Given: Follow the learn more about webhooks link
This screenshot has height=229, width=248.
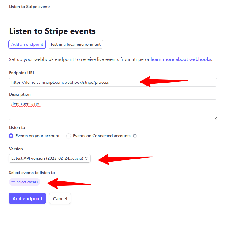Looking at the screenshot, I should click(x=181, y=59).
